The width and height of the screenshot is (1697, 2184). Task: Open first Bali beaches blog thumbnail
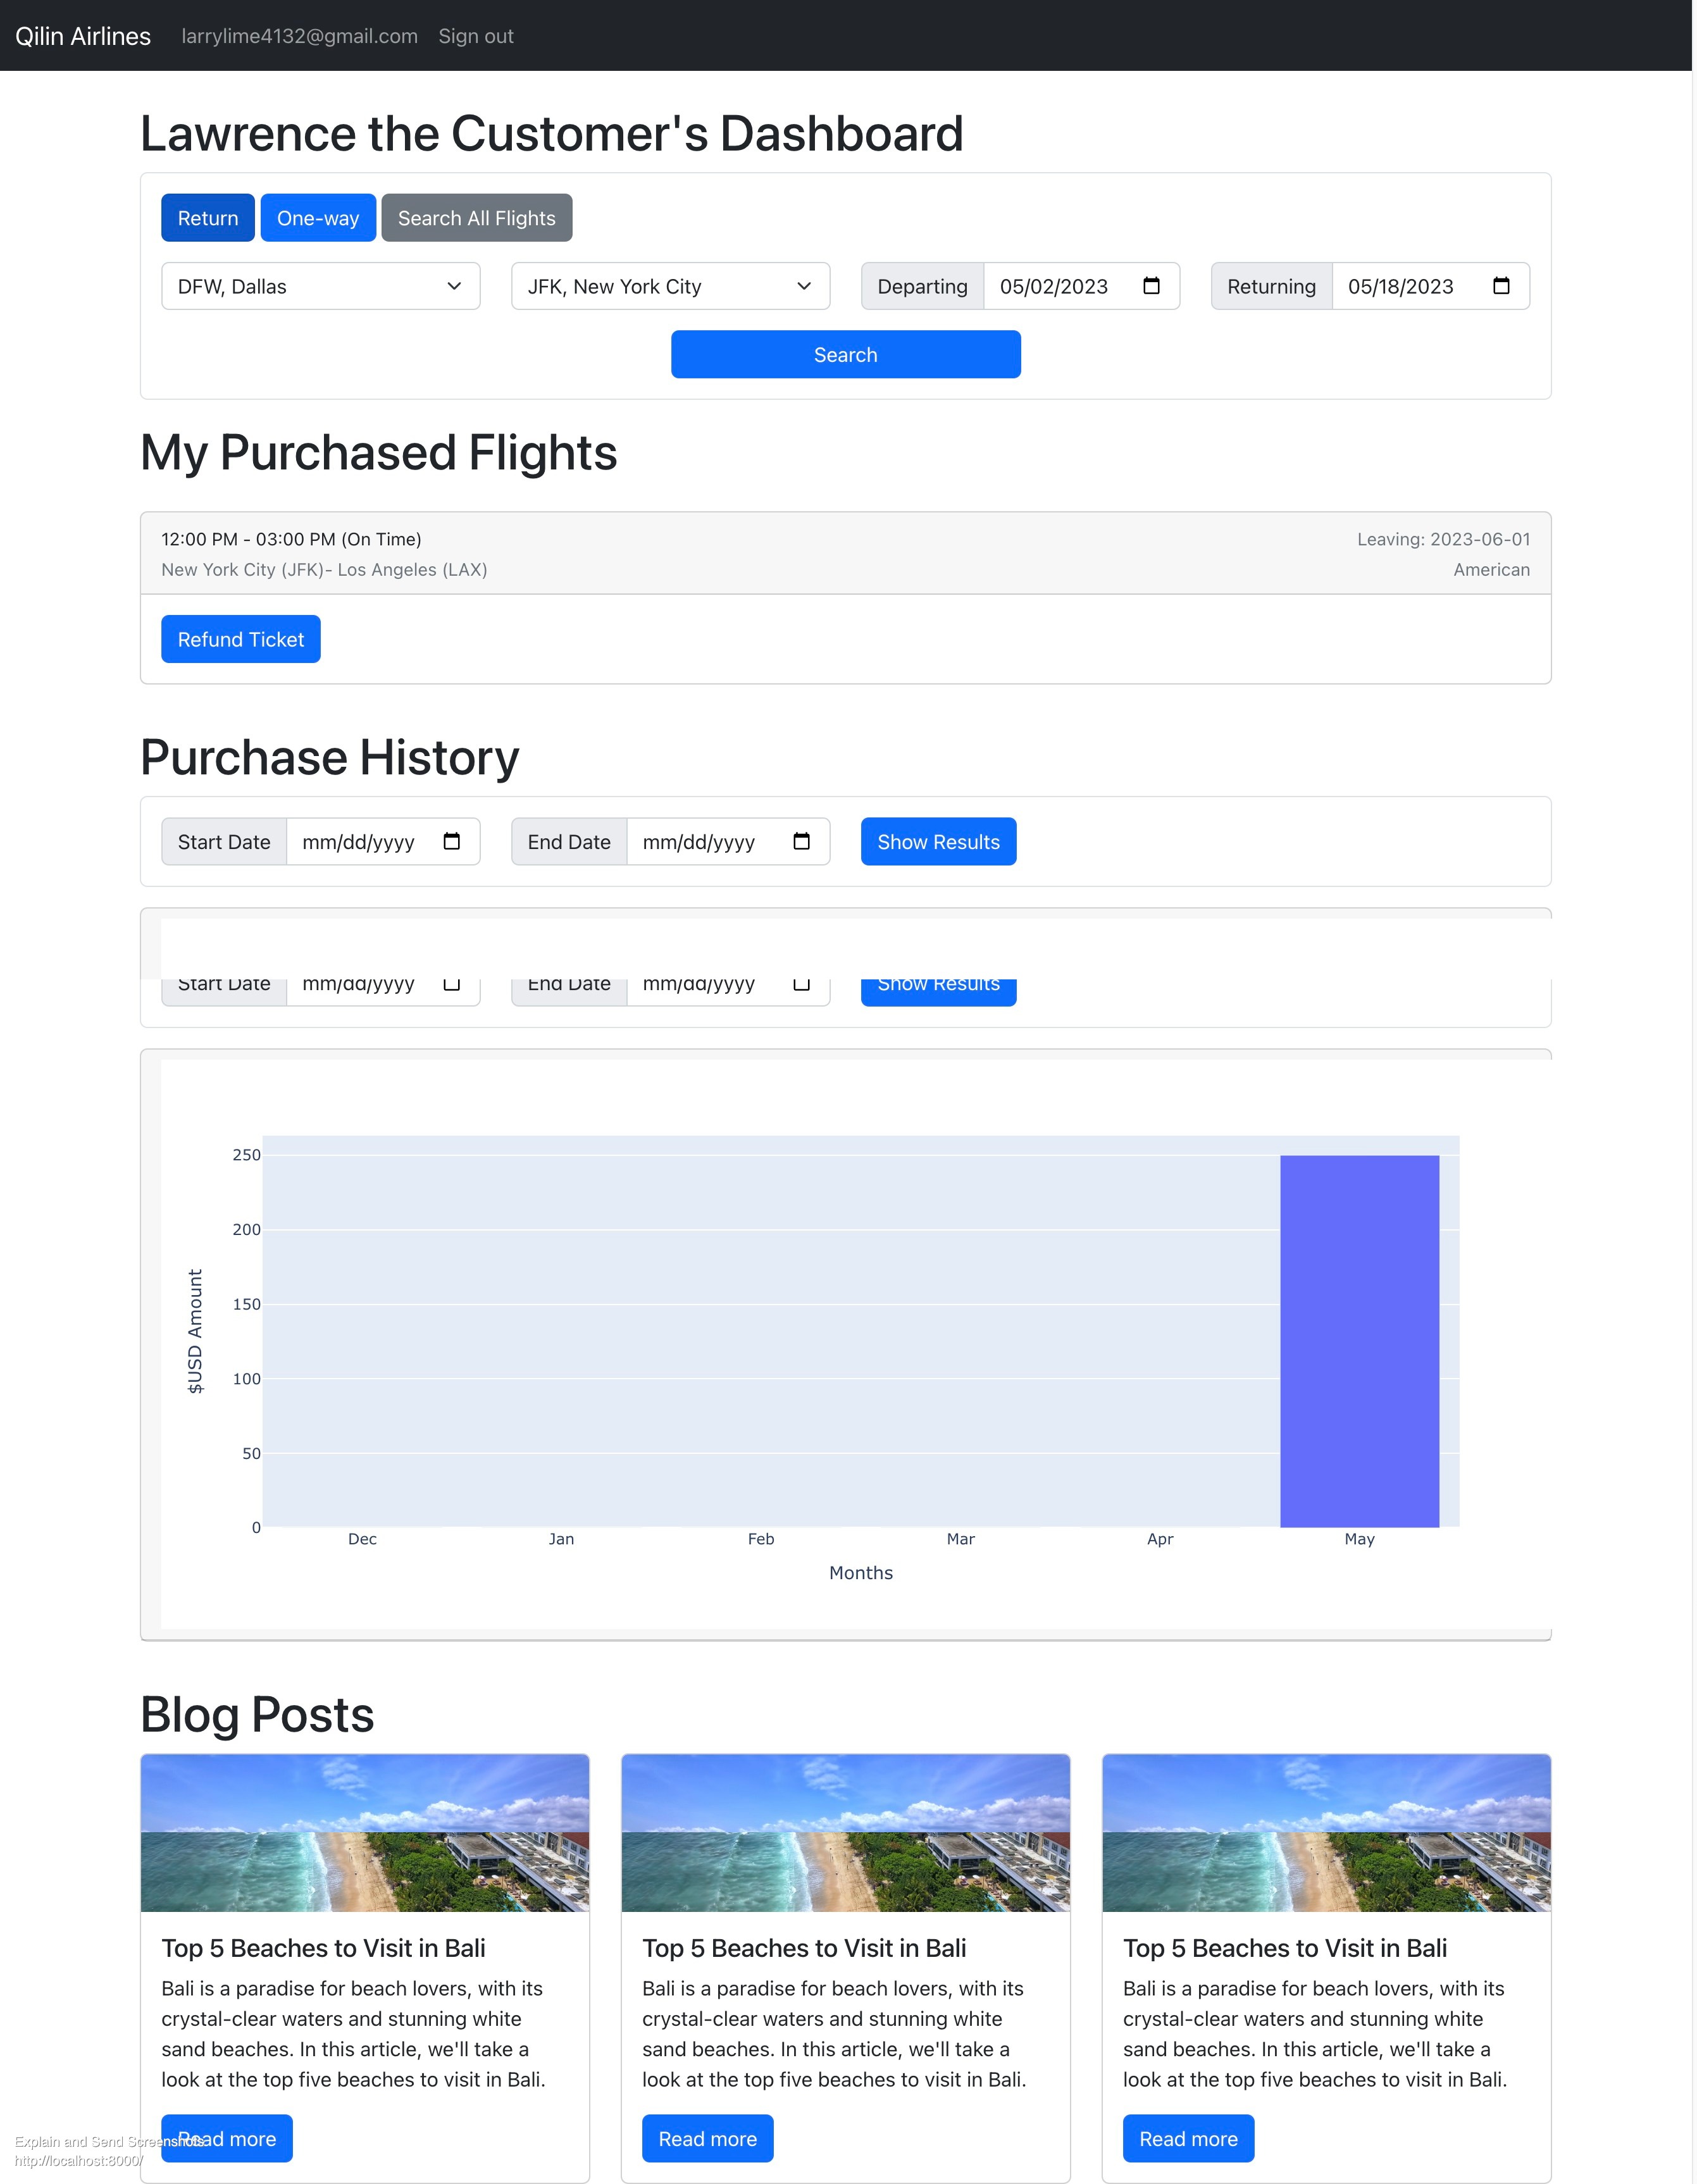[x=365, y=1832]
